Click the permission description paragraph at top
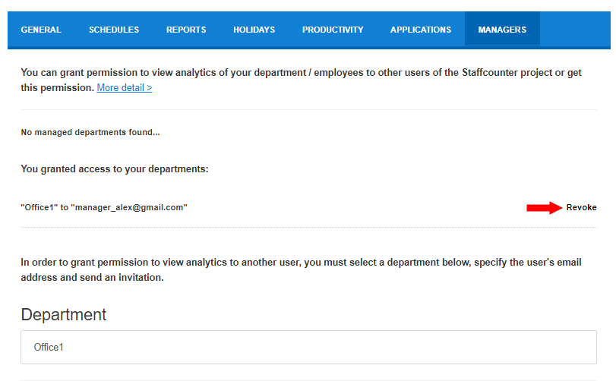 (301, 80)
